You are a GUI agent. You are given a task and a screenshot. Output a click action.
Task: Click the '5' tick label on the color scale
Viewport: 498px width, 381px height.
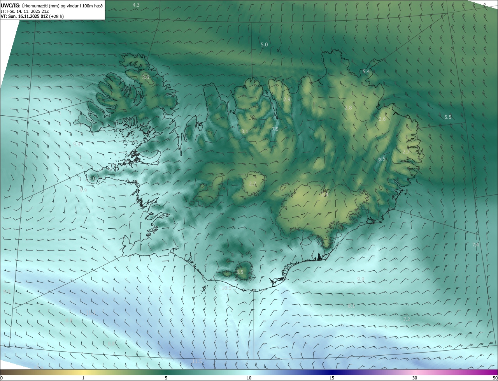tap(166, 378)
